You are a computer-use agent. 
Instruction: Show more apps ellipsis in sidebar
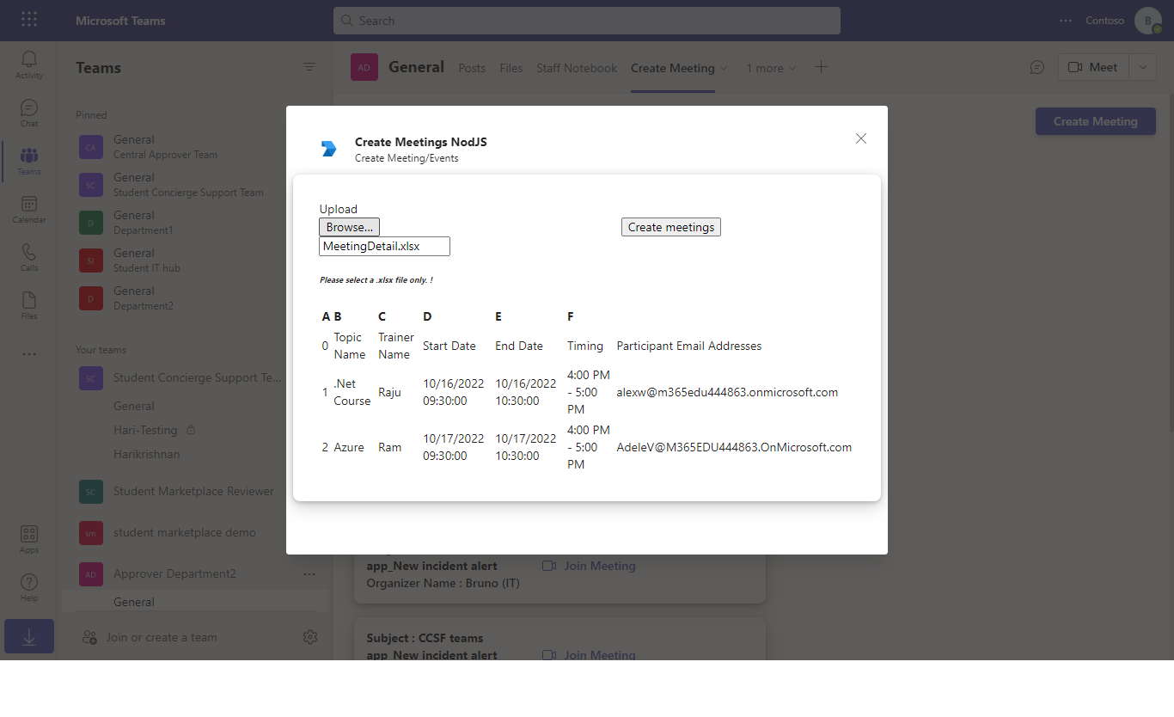(29, 354)
